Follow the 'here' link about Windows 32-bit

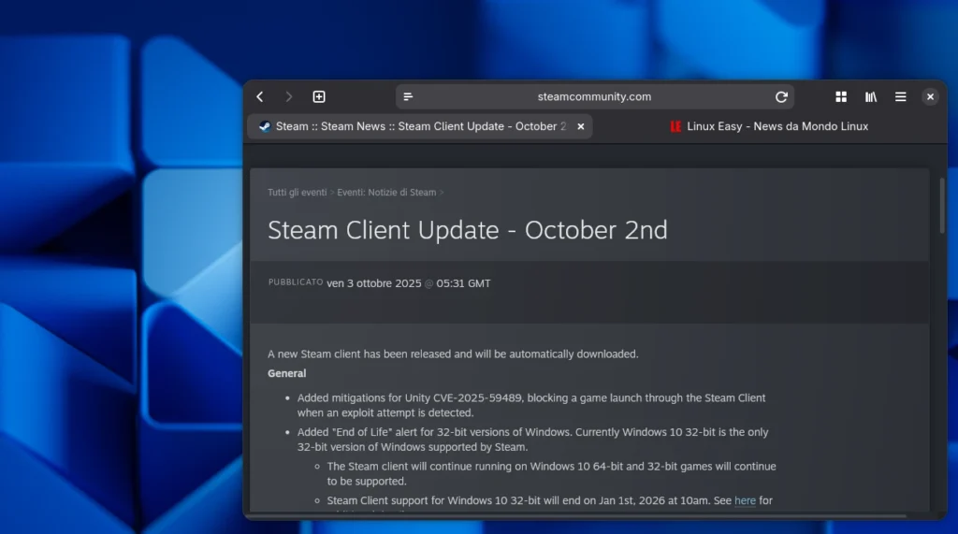tap(745, 500)
